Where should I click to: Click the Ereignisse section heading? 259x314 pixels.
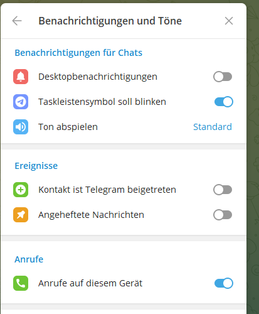coord(36,166)
